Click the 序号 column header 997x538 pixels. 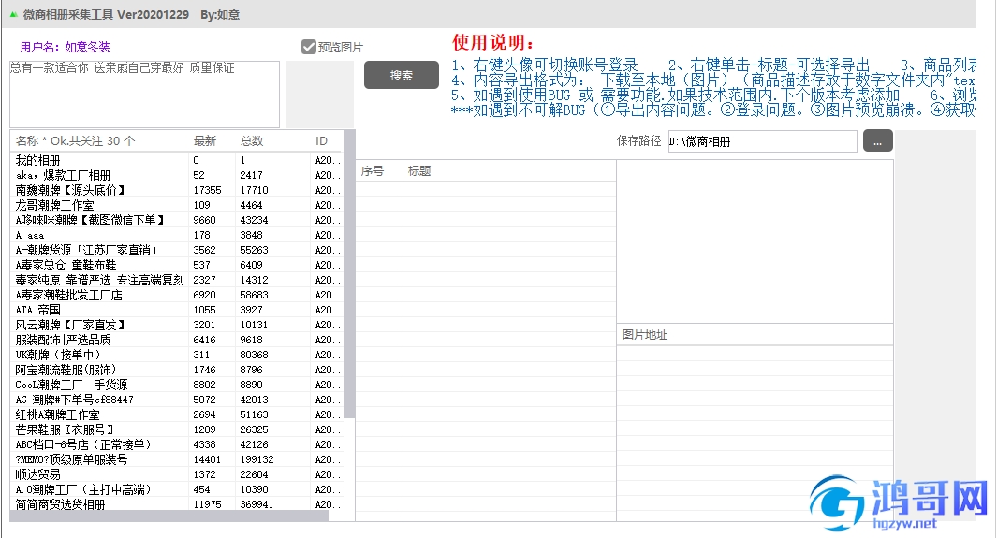pyautogui.click(x=379, y=171)
